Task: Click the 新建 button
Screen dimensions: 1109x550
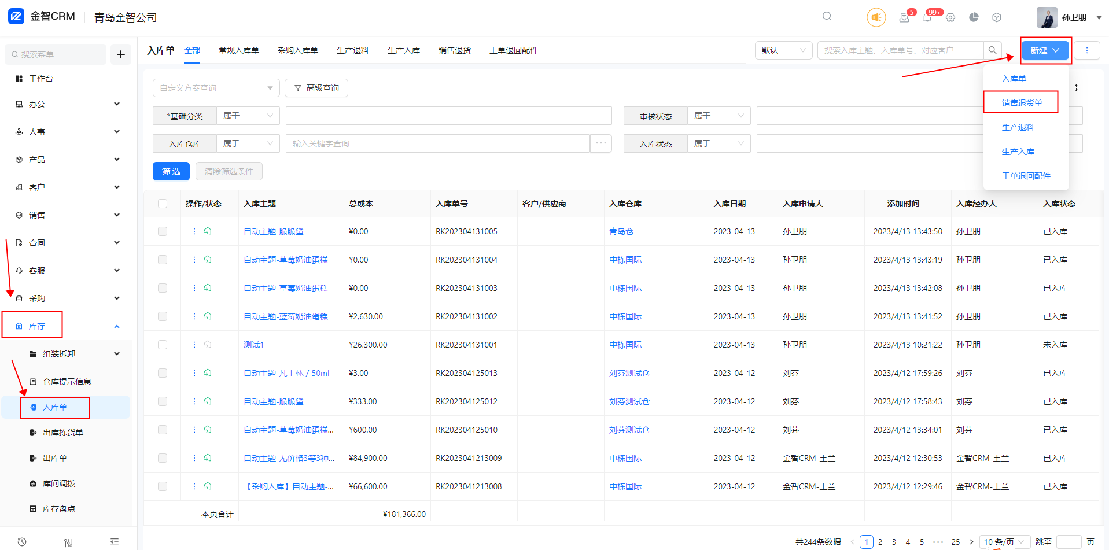Action: 1045,50
